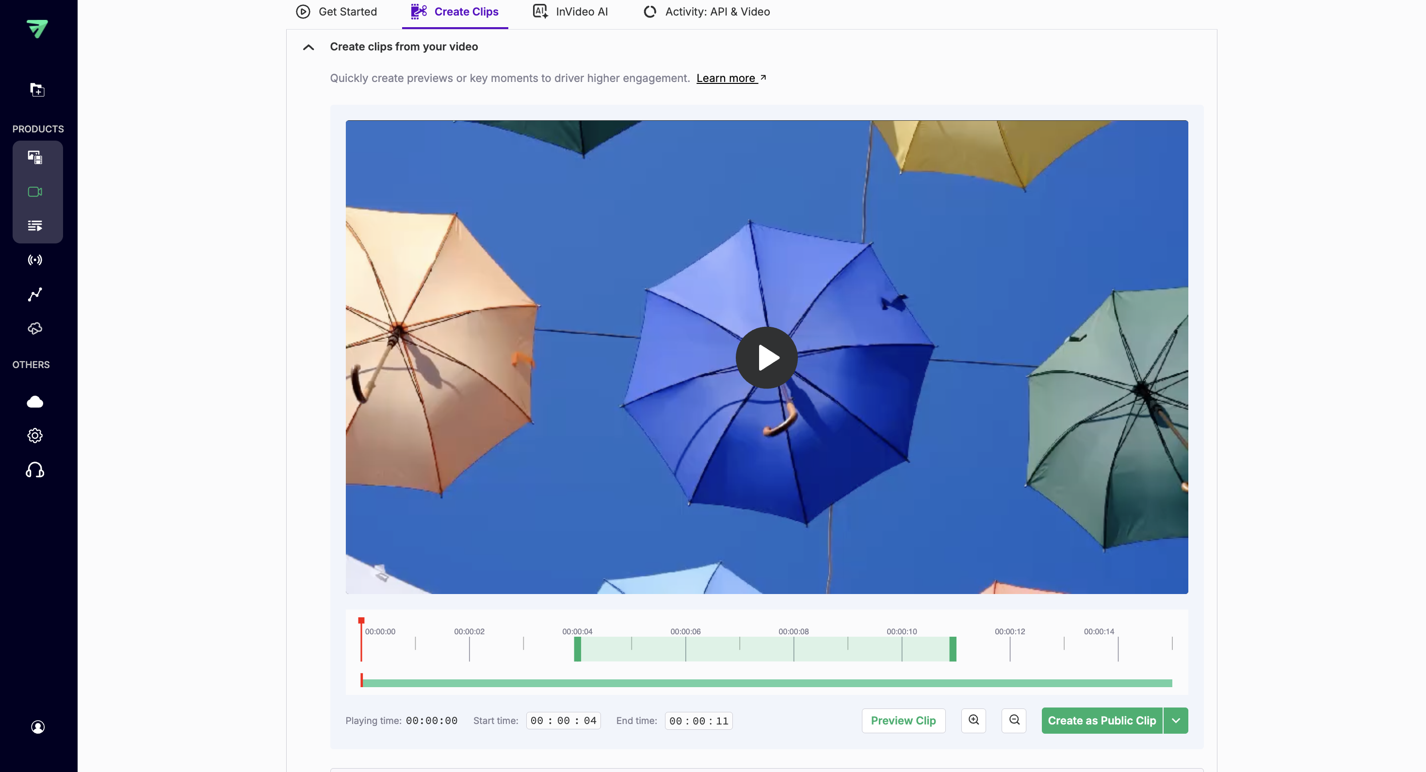
Task: Open the Create as Public Clip dropdown arrow
Action: tap(1176, 720)
